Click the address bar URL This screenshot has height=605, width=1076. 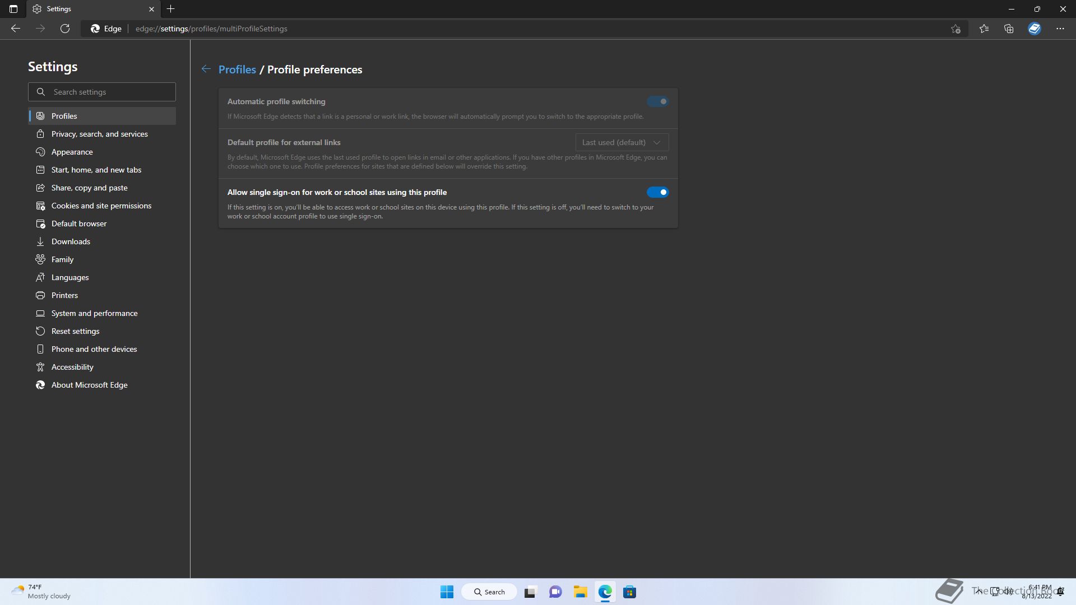tap(211, 29)
